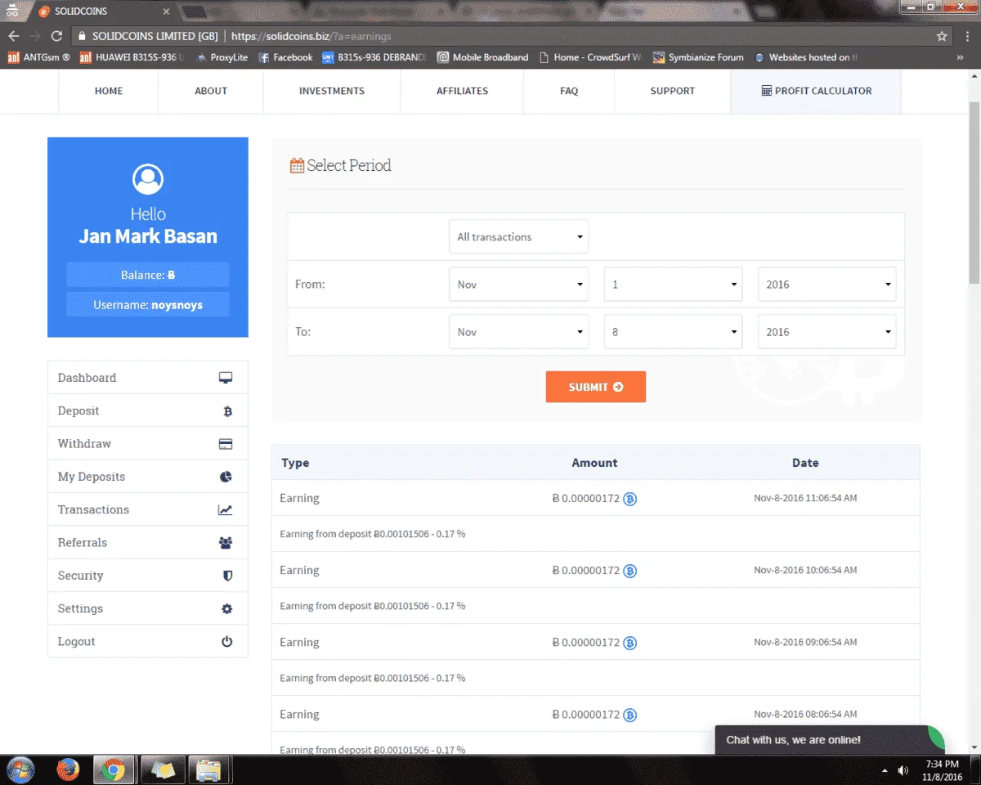Open Firefox from the taskbar
This screenshot has height=785, width=981.
pyautogui.click(x=68, y=769)
